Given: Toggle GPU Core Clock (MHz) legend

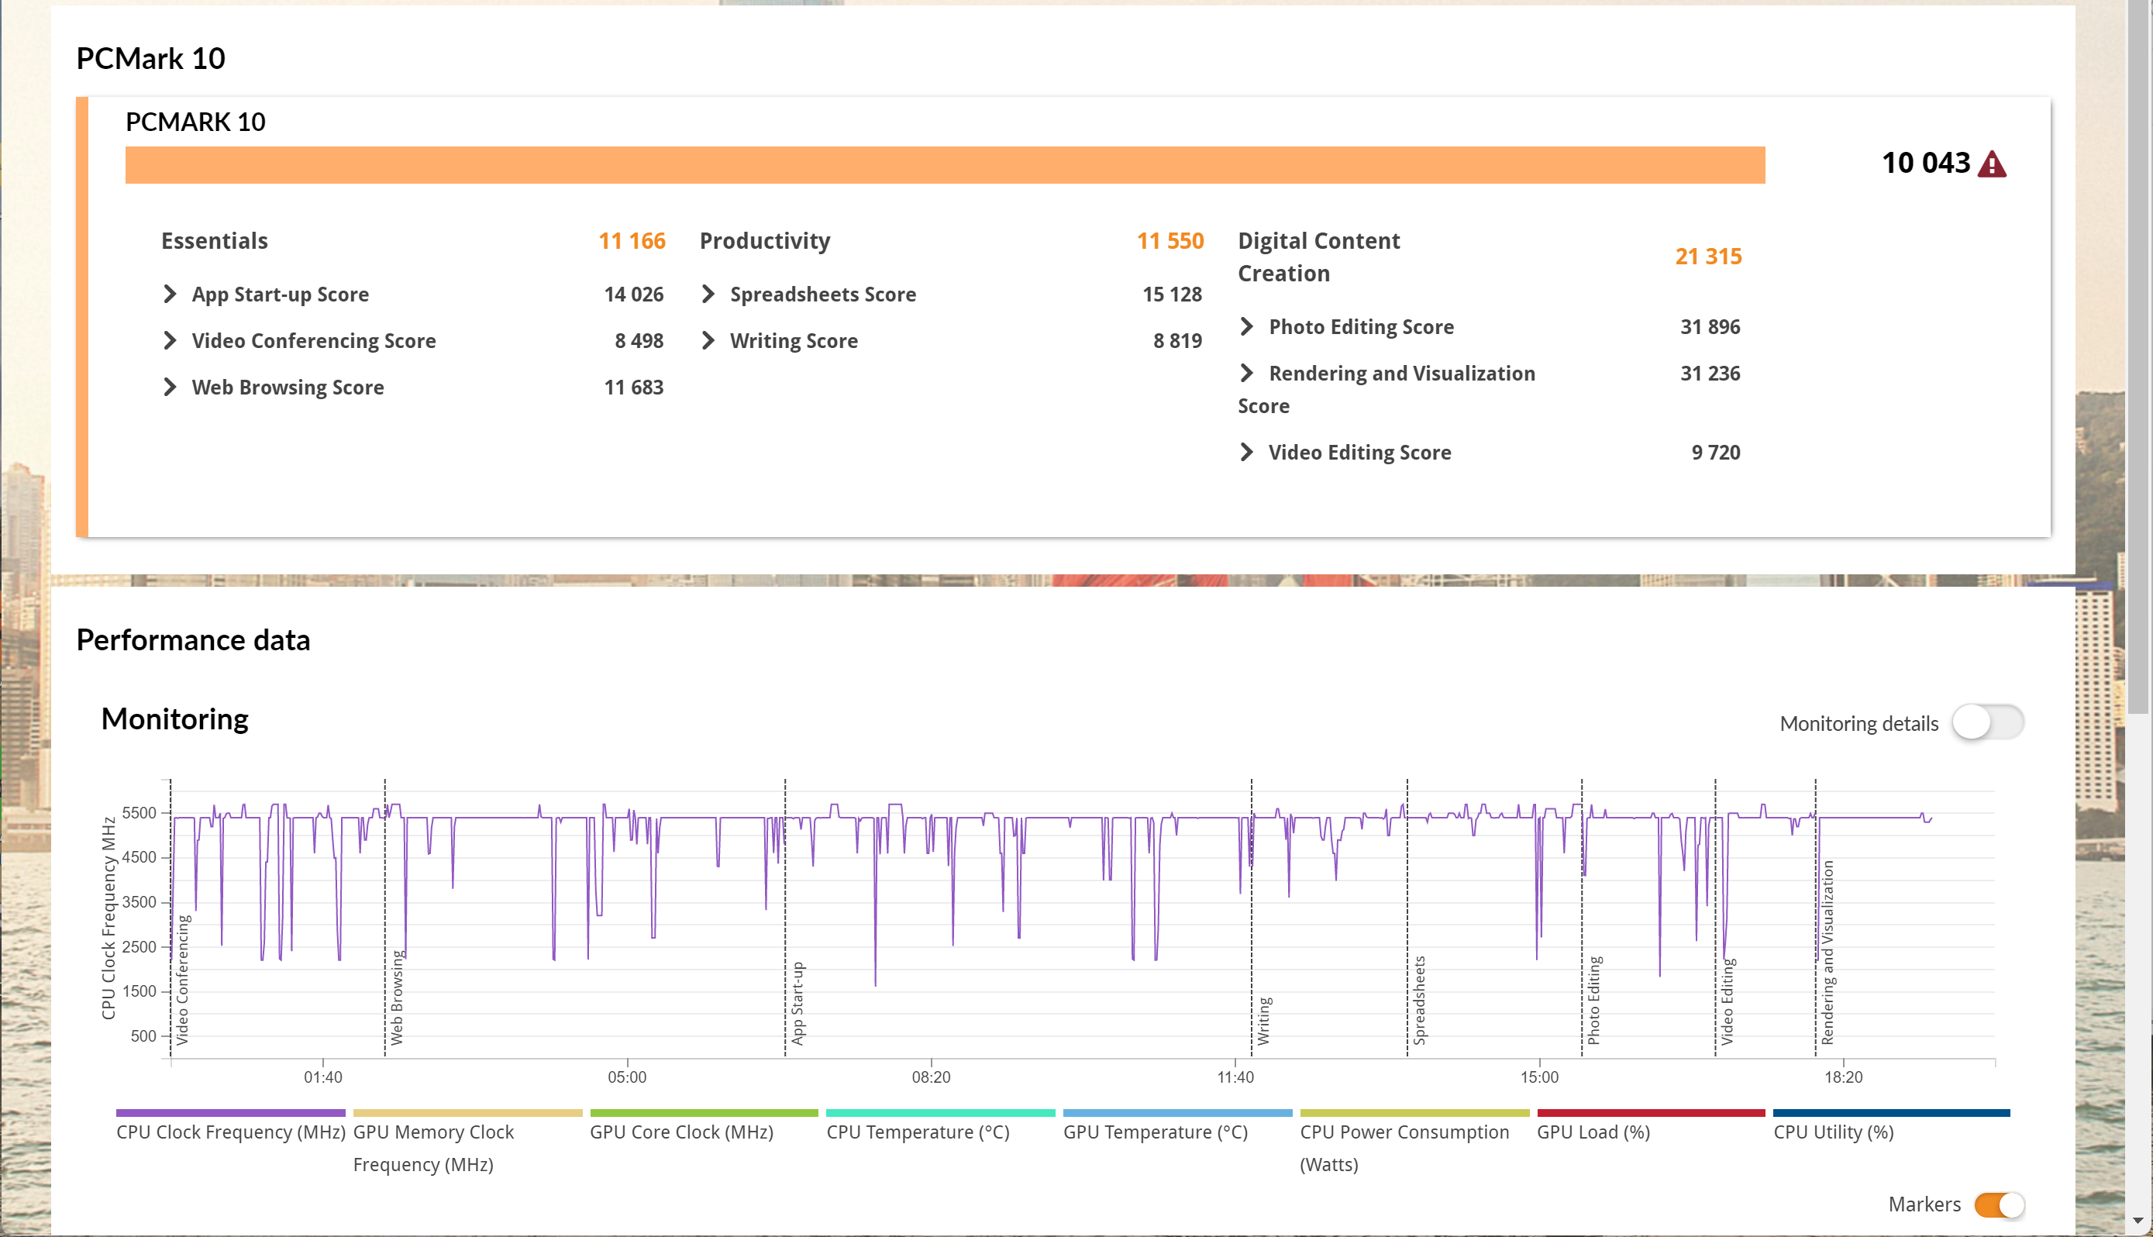Looking at the screenshot, I should point(704,1127).
